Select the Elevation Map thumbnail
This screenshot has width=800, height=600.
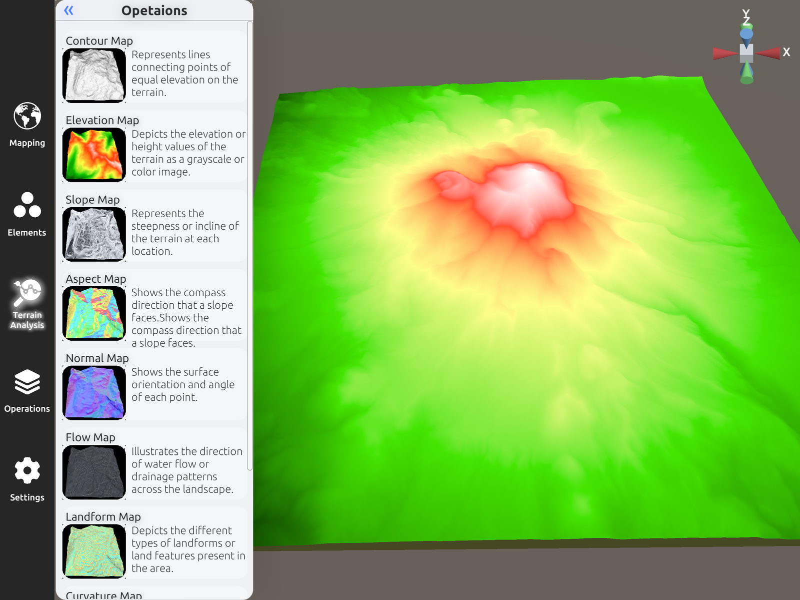(x=94, y=155)
